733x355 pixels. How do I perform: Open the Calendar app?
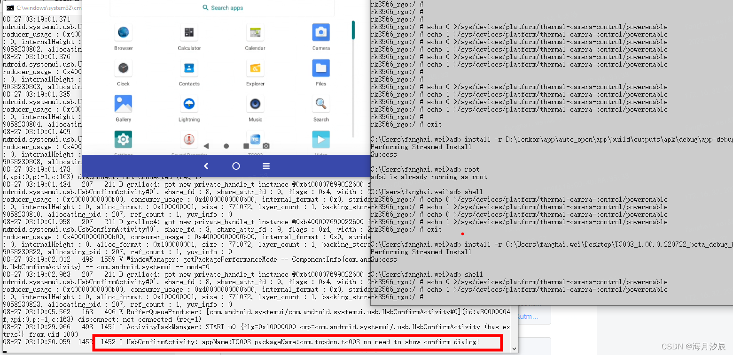pyautogui.click(x=255, y=33)
